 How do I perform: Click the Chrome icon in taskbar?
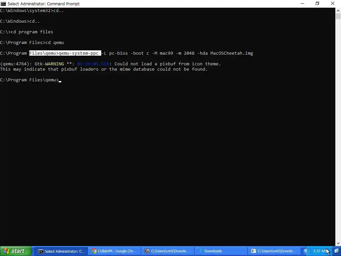pos(94,251)
